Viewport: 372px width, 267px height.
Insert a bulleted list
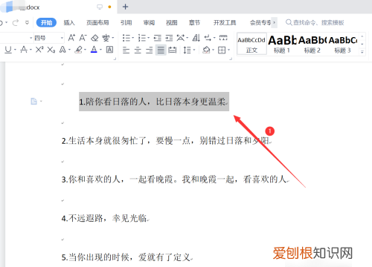point(126,38)
